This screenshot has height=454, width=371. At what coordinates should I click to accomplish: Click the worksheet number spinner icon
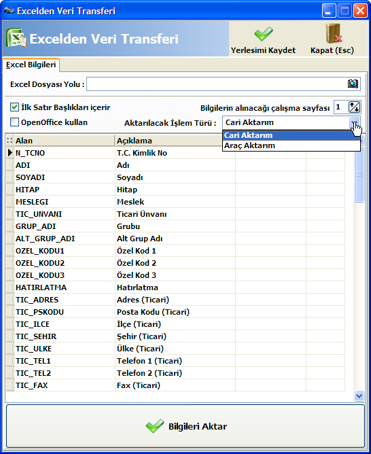click(354, 107)
